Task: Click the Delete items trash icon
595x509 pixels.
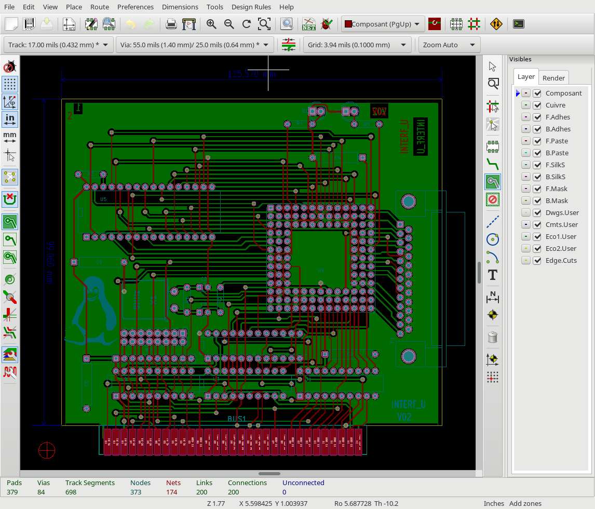Action: tap(493, 337)
